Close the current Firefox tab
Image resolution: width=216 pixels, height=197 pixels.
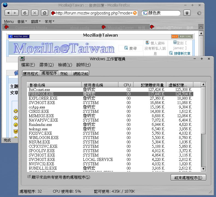(x=201, y=28)
